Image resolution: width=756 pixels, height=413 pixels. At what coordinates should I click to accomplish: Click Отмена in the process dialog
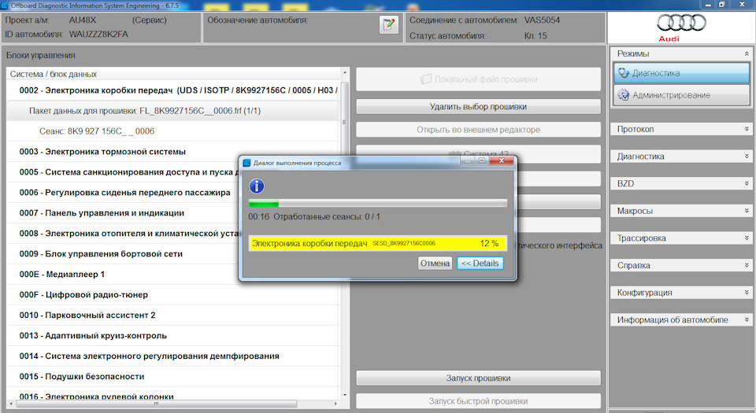pos(435,264)
